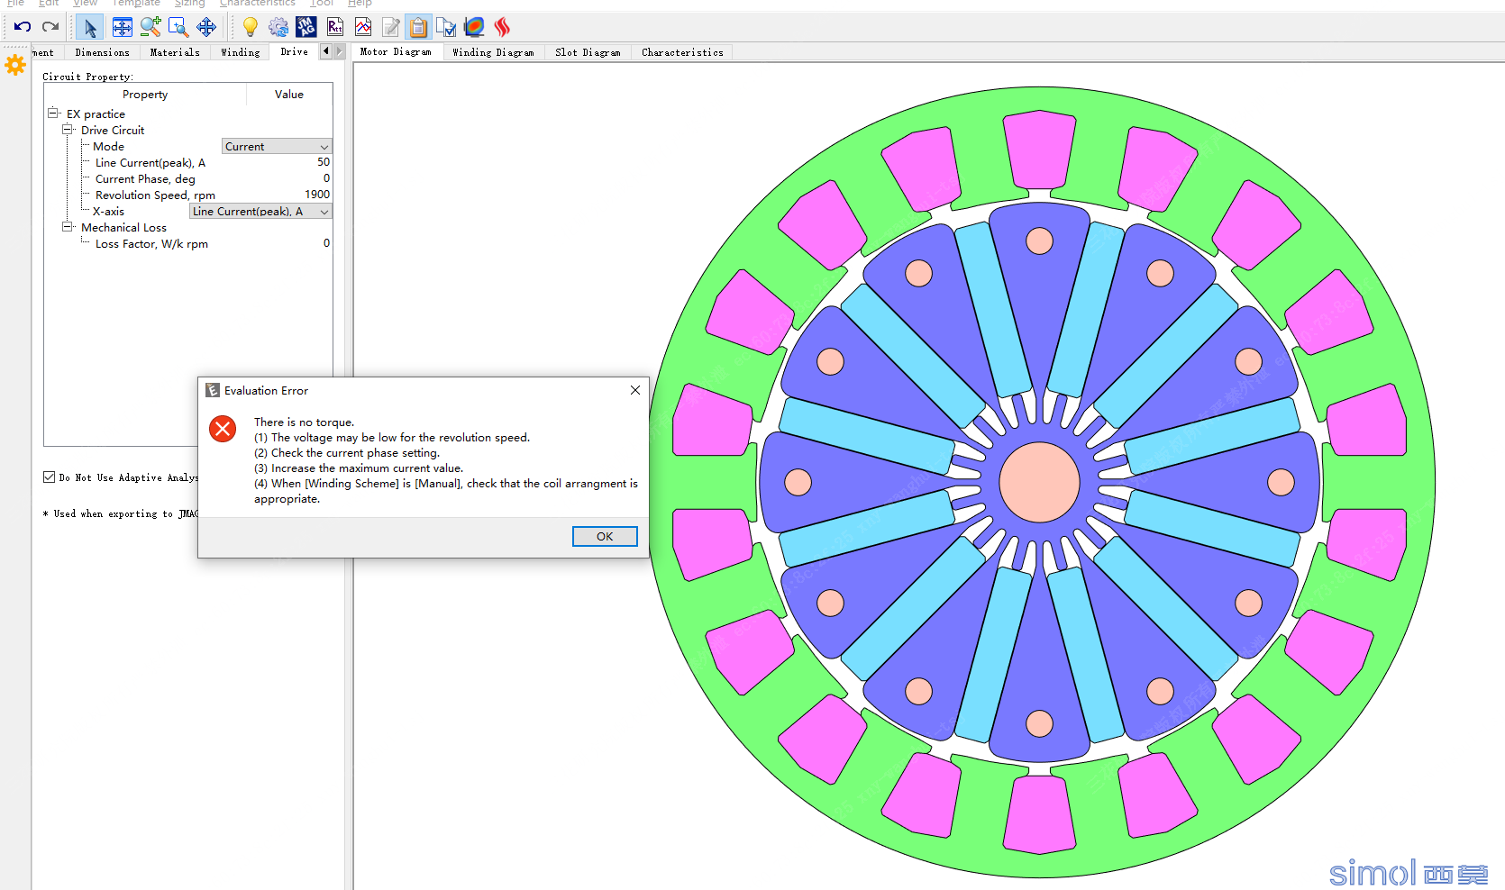Toggle Do Not Use Adaptive Analysis checkbox
The width and height of the screenshot is (1505, 890).
pos(50,477)
